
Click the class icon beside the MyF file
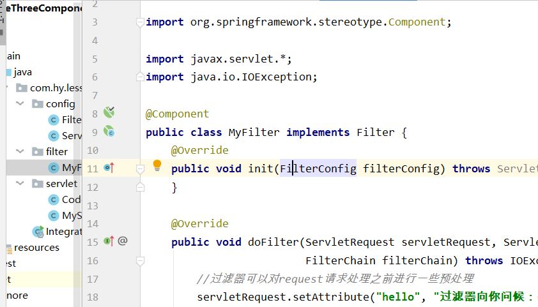53,168
